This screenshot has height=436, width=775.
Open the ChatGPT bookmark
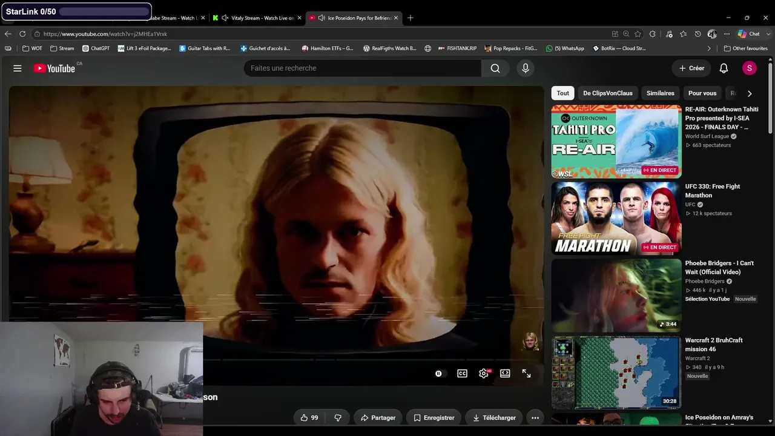96,48
